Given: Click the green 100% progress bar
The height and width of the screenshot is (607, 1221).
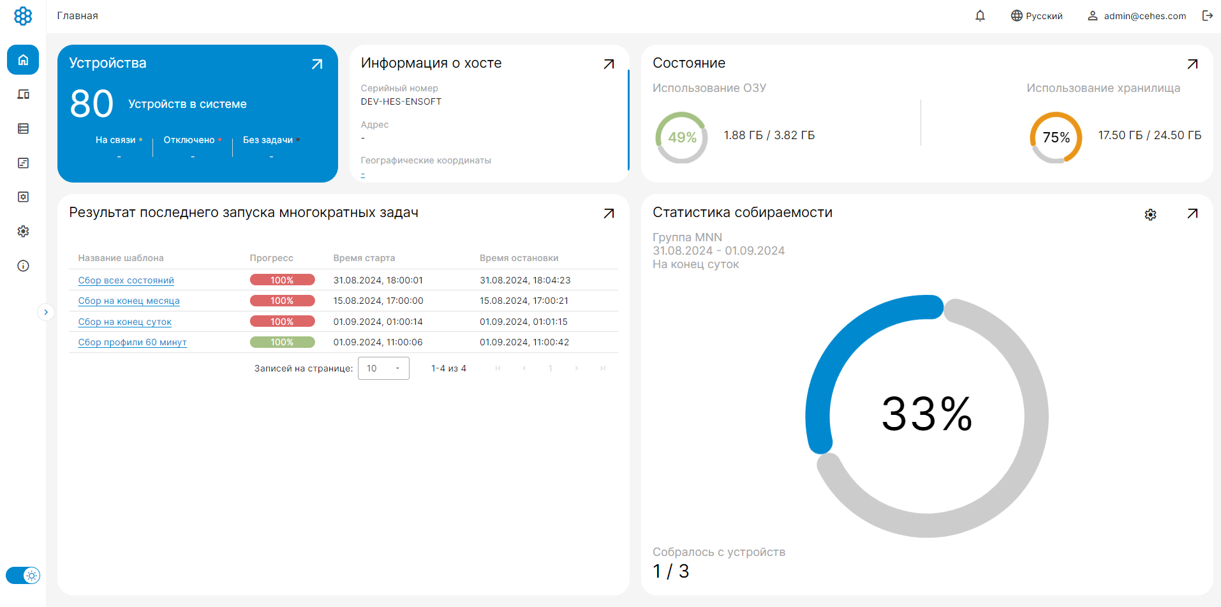Looking at the screenshot, I should coord(282,342).
